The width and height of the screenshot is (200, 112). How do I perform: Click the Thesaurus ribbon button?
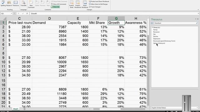16,3
